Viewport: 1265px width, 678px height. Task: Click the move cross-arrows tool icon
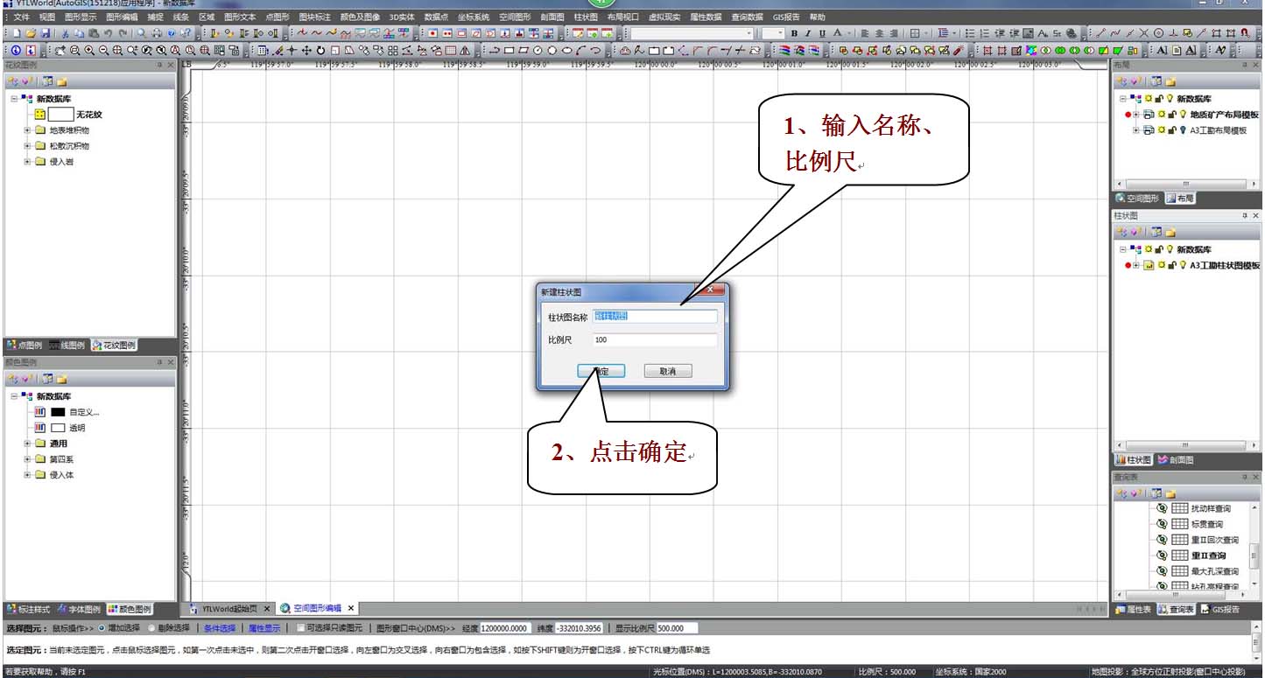point(306,50)
